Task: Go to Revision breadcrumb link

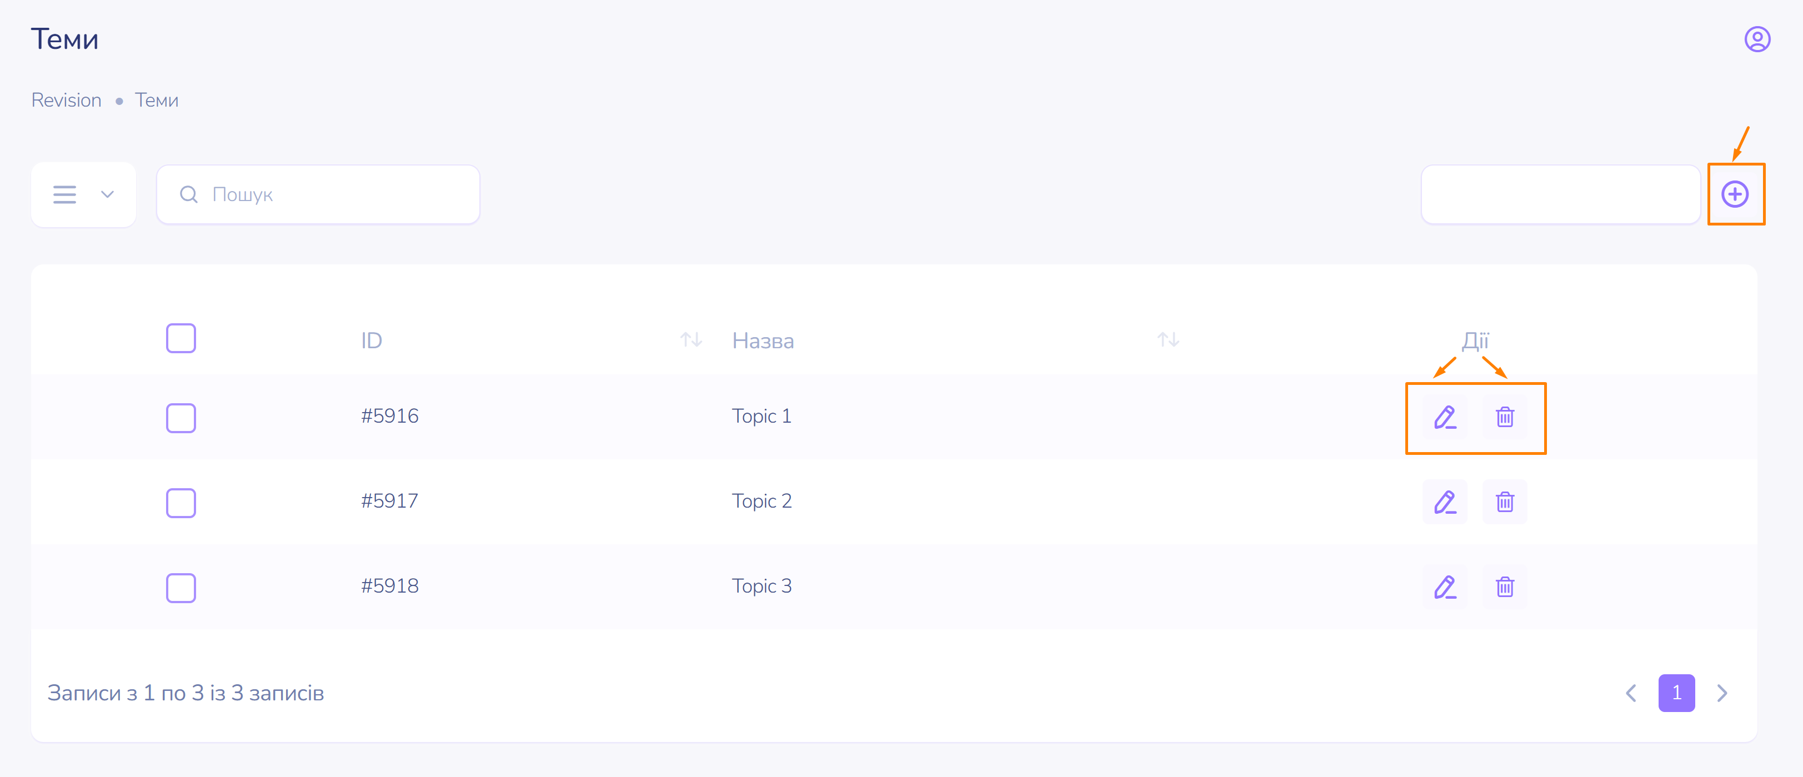Action: (x=67, y=100)
